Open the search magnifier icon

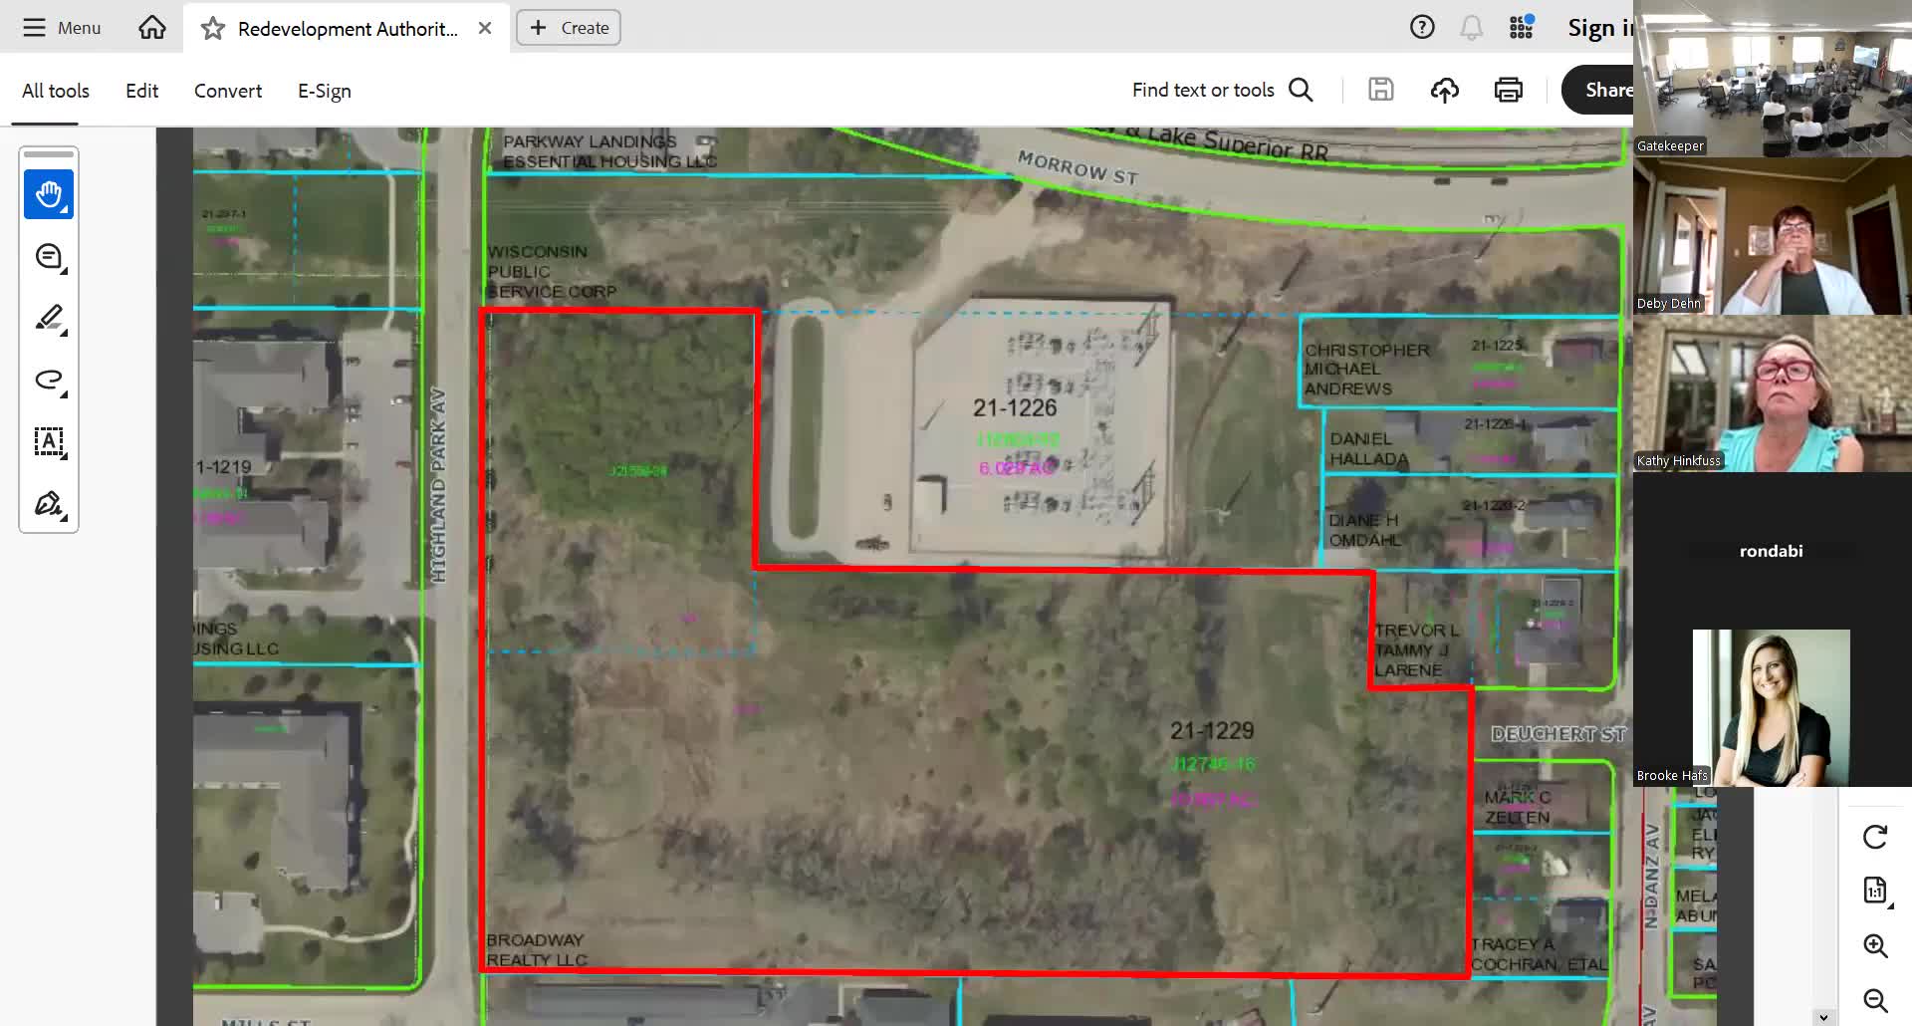(x=1301, y=90)
